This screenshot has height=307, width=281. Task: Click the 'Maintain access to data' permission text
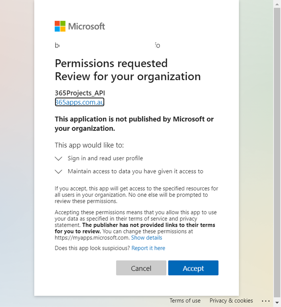(135, 171)
